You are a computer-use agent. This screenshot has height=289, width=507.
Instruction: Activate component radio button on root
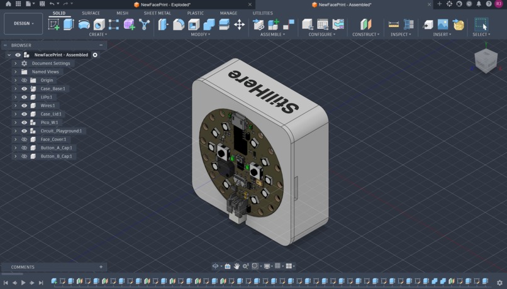95,55
